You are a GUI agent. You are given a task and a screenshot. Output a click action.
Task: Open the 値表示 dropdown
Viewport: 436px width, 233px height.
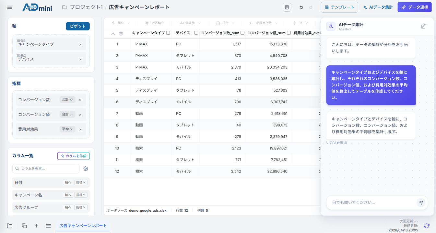(x=189, y=23)
